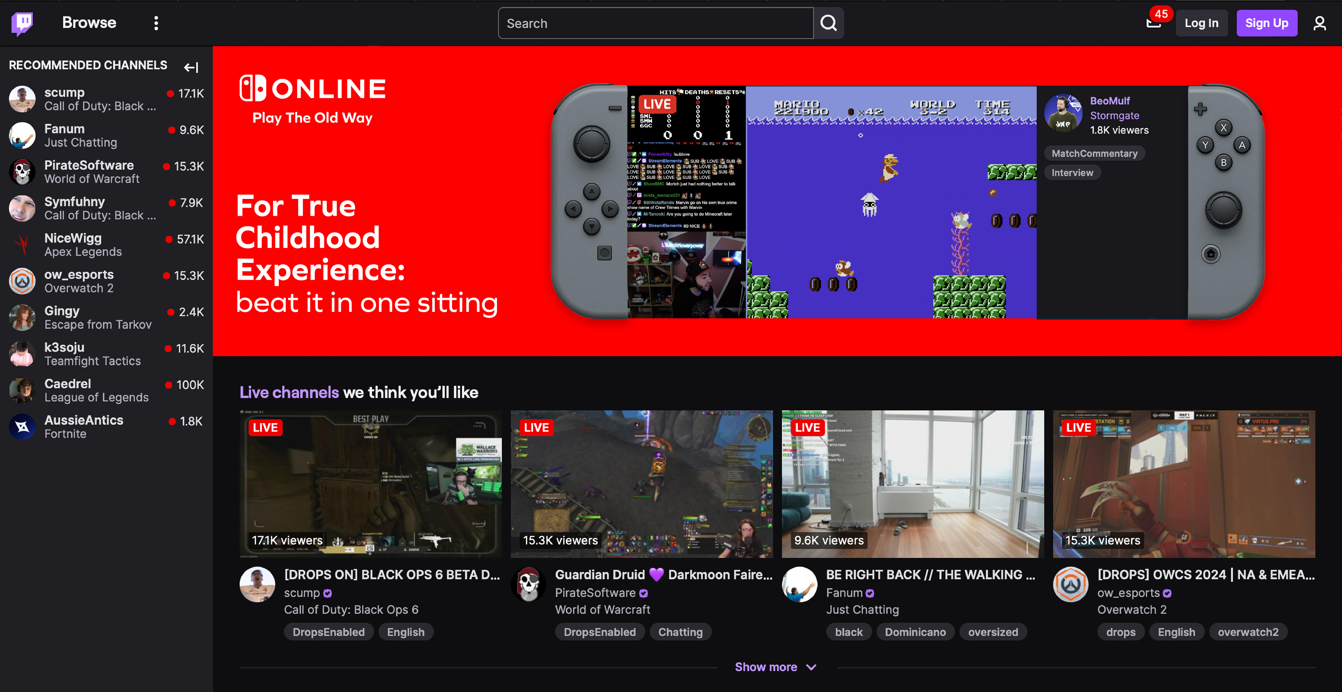This screenshot has height=692, width=1342.
Task: Open Gingy's avatar in the sidebar
Action: coord(22,318)
